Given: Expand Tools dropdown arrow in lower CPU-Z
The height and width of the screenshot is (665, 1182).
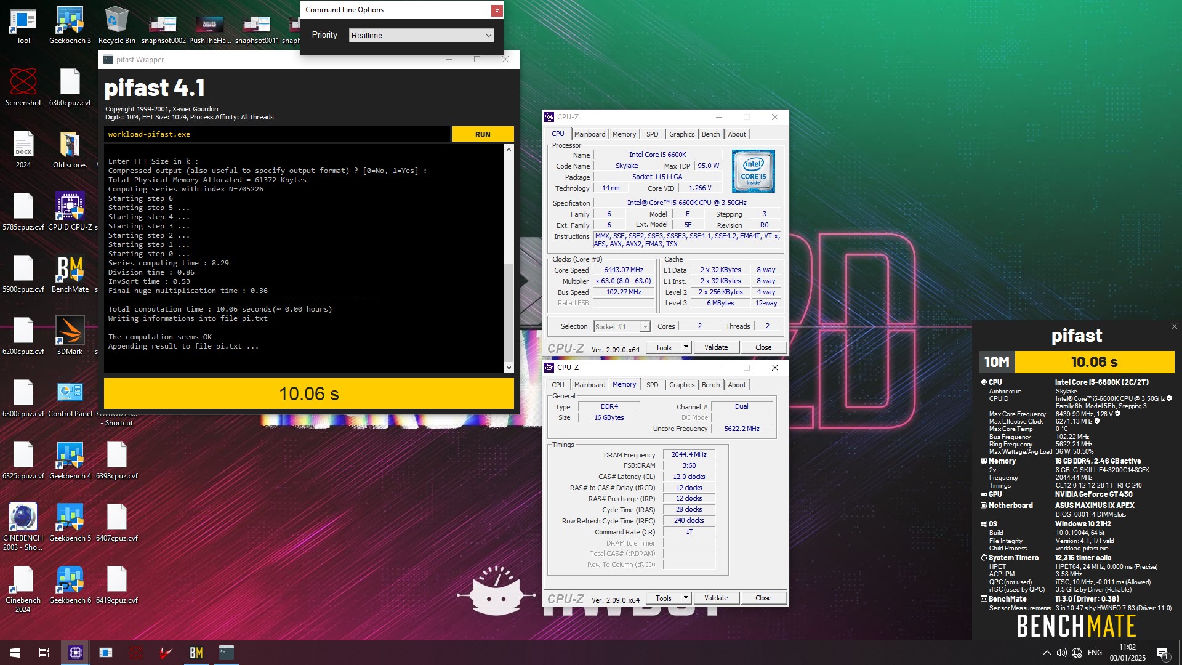Looking at the screenshot, I should point(686,598).
